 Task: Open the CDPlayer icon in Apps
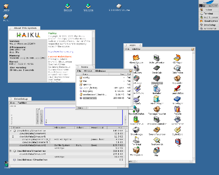177,58
